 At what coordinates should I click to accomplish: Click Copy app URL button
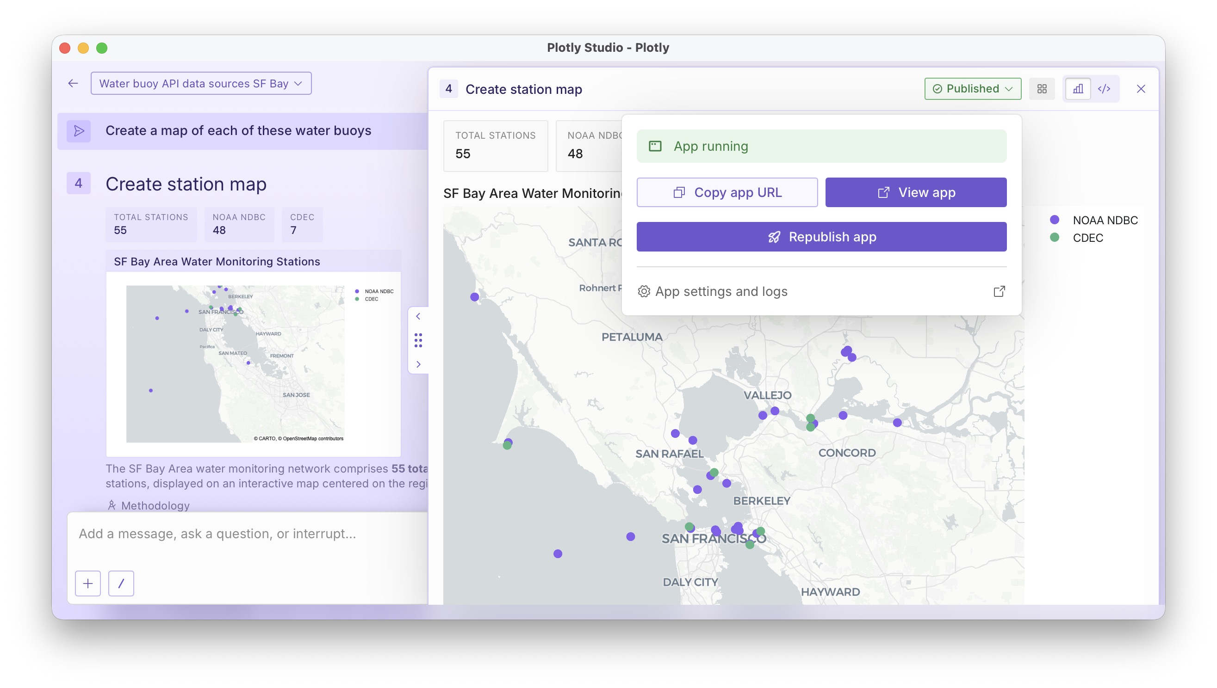[726, 192]
